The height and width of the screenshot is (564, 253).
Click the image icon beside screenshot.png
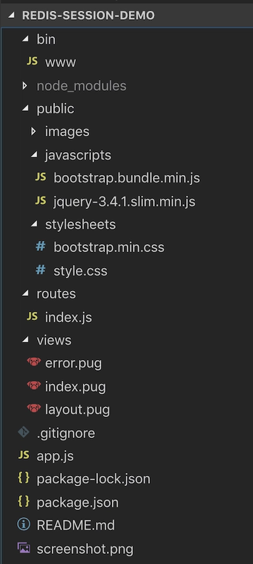[x=23, y=548]
